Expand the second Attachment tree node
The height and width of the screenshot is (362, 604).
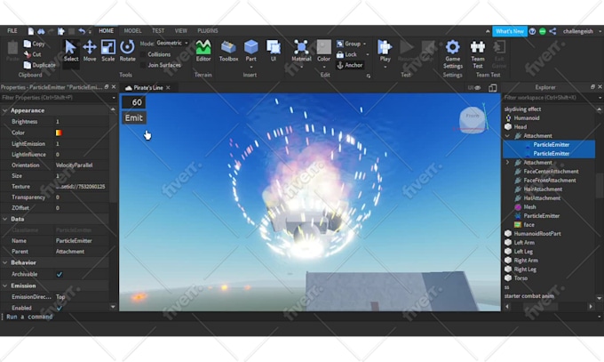(x=508, y=163)
